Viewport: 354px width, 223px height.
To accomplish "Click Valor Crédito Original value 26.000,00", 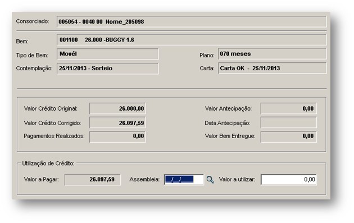I will 117,108.
